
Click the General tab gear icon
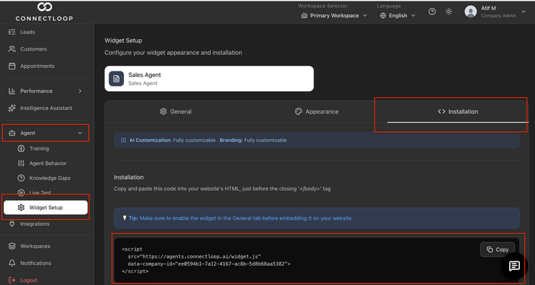[x=163, y=111]
